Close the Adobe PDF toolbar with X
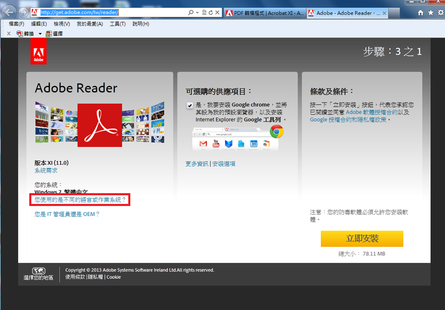The width and height of the screenshot is (445, 310). pyautogui.click(x=9, y=33)
